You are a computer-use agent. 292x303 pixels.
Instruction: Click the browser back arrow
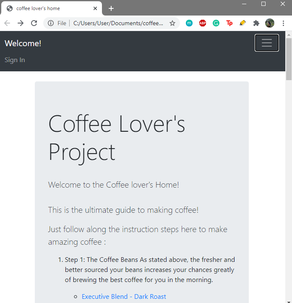coord(7,23)
